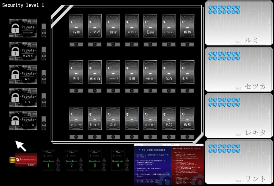This screenshot has width=274, height=186.
Task: Open the Private lock labeled 構成要素
Action: [x=23, y=51]
